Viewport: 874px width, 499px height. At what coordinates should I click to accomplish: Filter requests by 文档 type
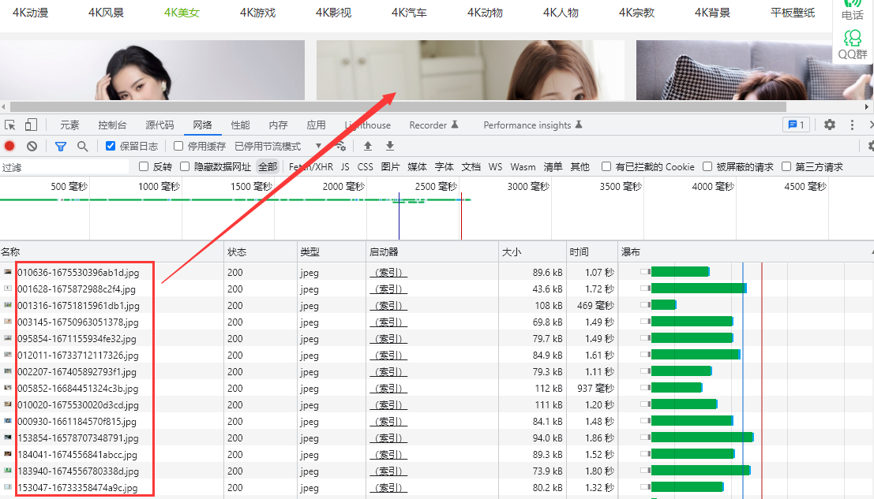(x=471, y=167)
